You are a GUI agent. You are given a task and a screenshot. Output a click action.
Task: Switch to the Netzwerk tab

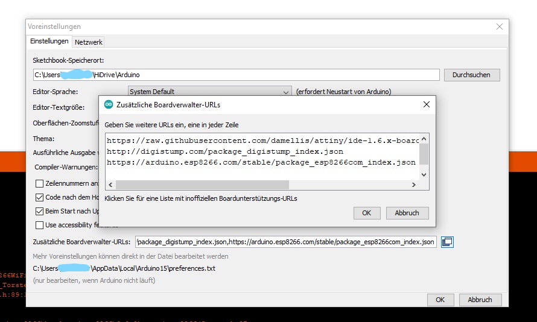pyautogui.click(x=88, y=42)
